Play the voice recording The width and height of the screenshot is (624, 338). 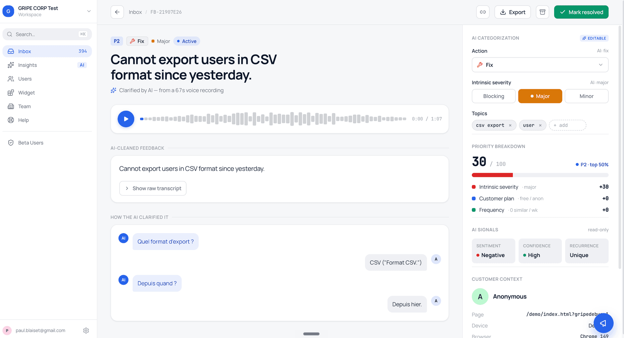click(x=126, y=119)
